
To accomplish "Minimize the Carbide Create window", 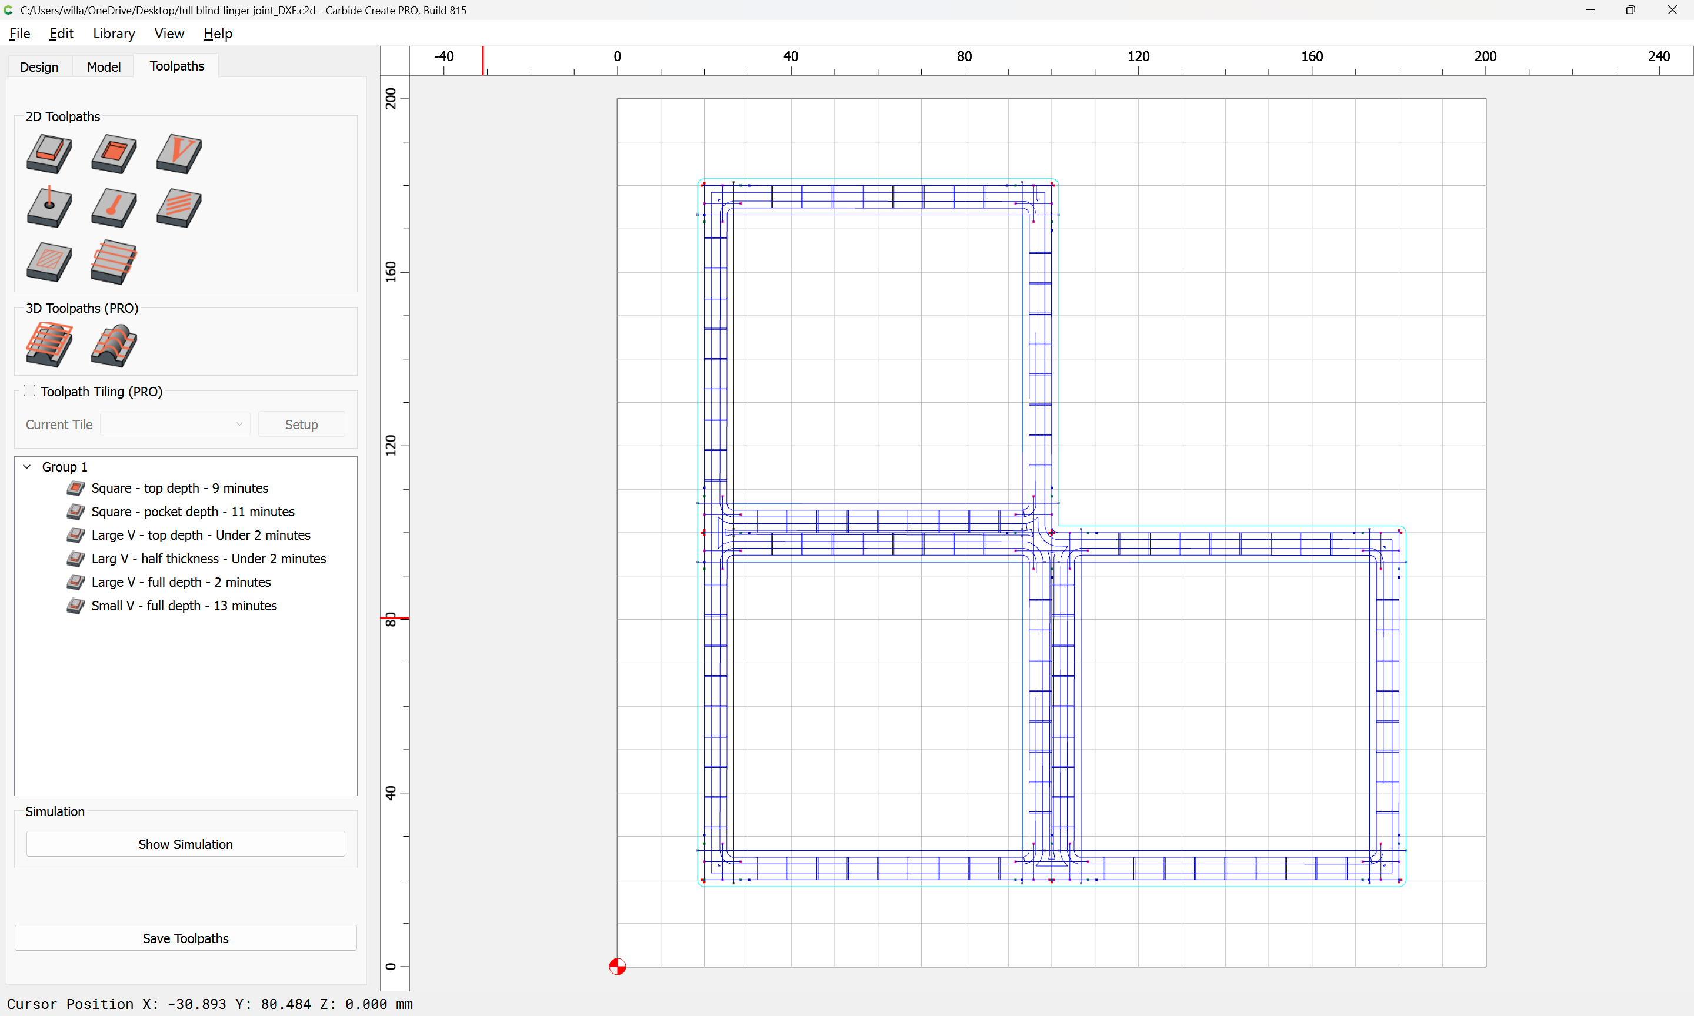I will (1589, 9).
